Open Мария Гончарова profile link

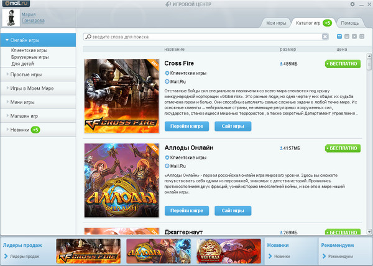(x=33, y=17)
